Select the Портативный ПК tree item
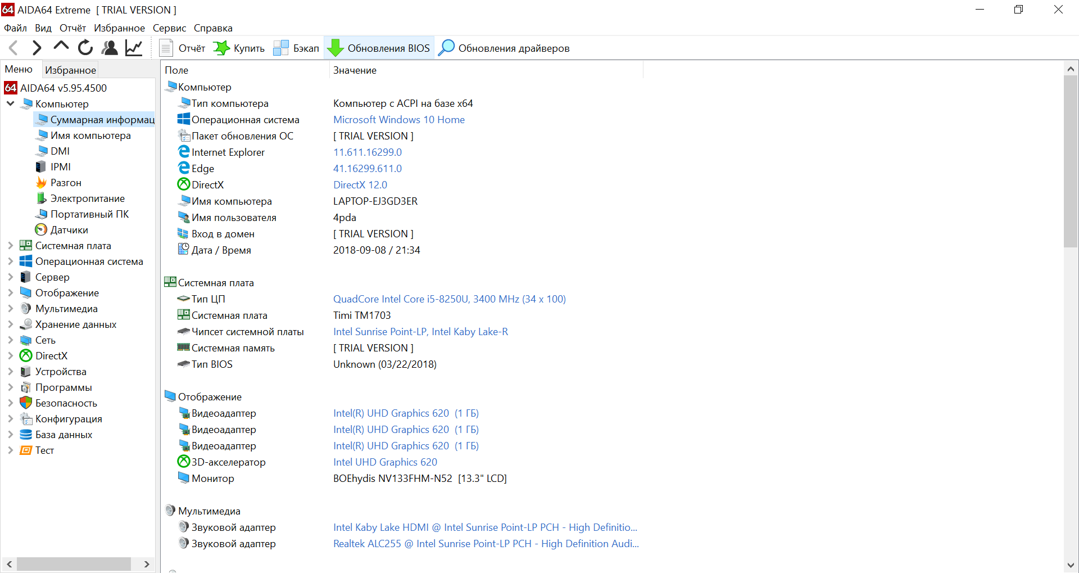The image size is (1079, 573). (x=82, y=214)
